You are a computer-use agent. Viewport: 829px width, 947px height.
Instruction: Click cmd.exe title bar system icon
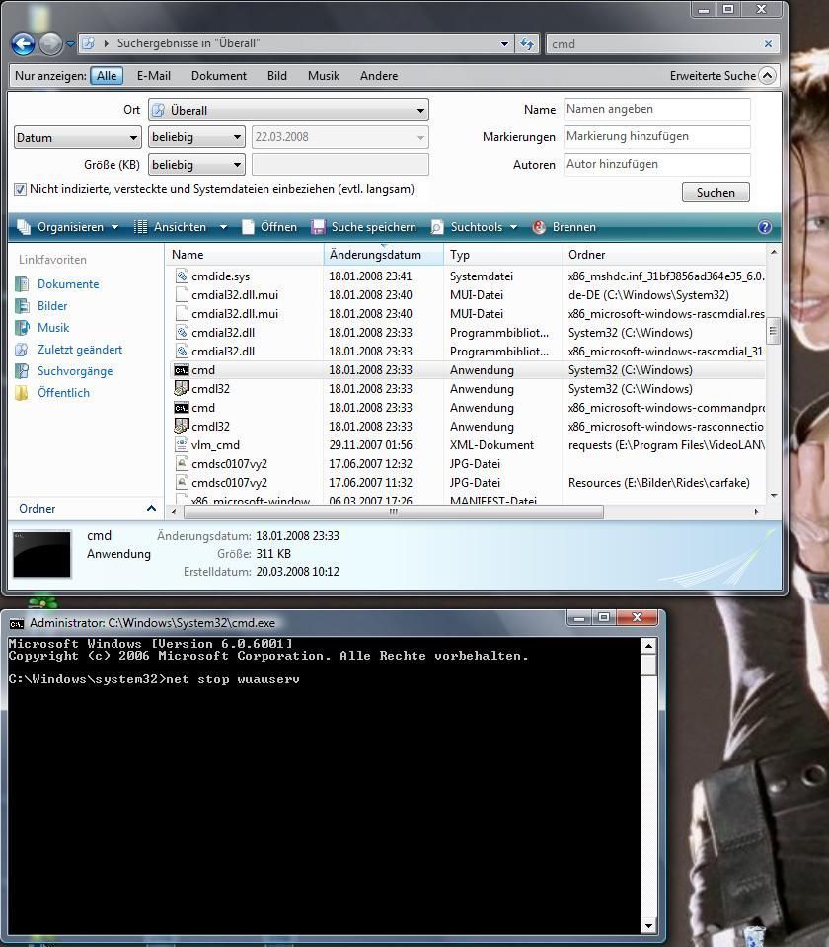pyautogui.click(x=17, y=623)
